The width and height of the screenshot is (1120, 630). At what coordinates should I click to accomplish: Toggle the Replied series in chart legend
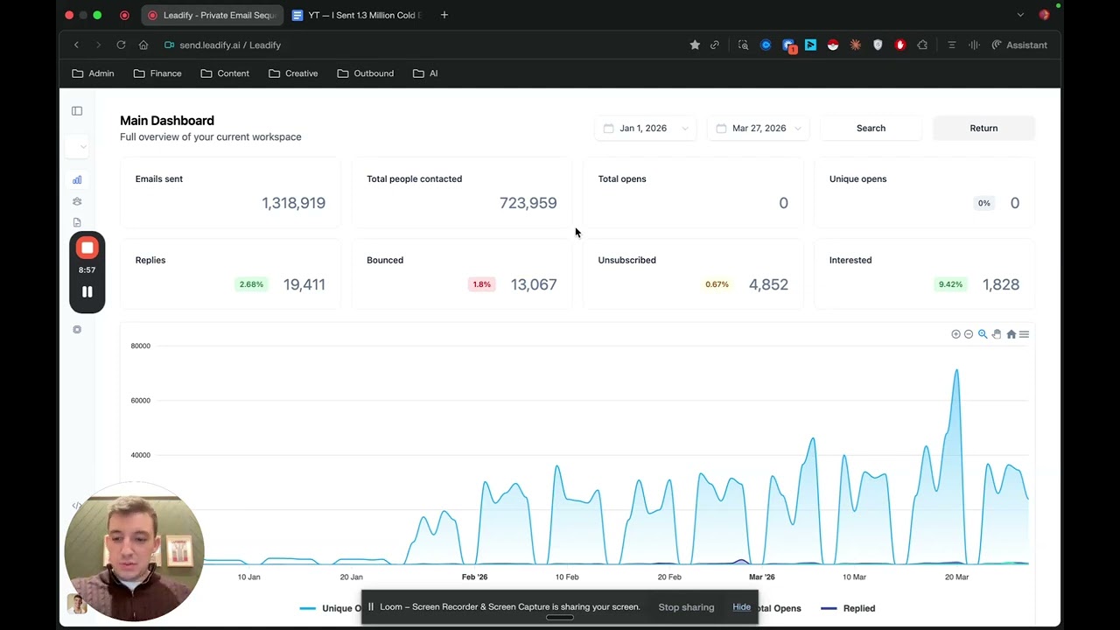pyautogui.click(x=848, y=608)
